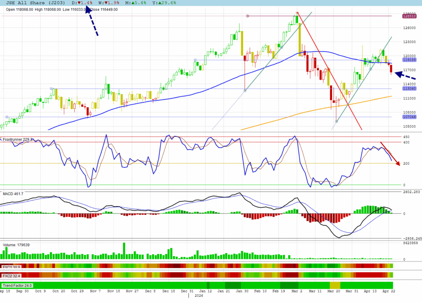Click the Frontrunner 229.7 indicator label
The height and width of the screenshot is (303, 422).
point(16,140)
